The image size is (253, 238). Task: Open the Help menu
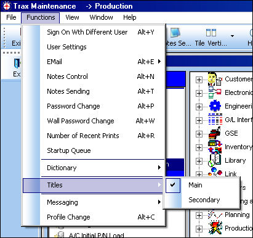[130, 17]
